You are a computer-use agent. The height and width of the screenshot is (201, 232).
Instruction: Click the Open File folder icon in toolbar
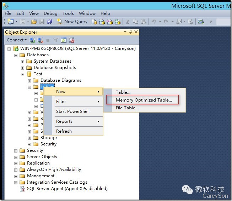tap(34, 22)
